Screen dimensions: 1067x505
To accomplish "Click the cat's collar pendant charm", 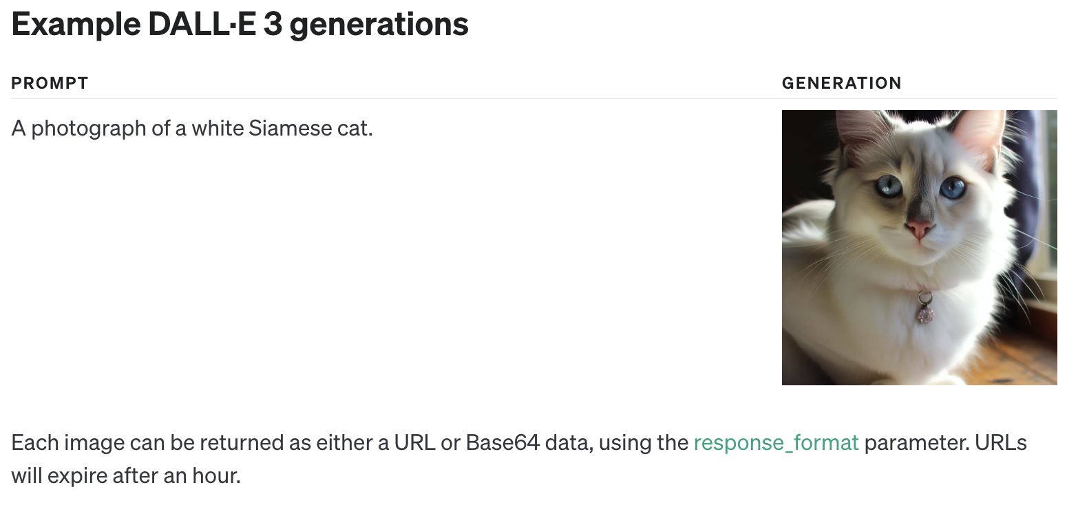I will point(925,312).
